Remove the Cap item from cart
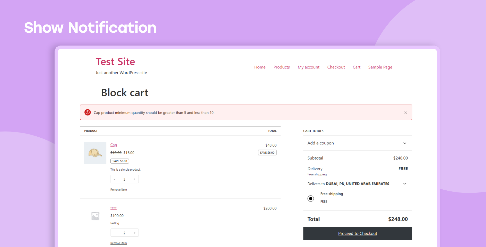 point(118,189)
